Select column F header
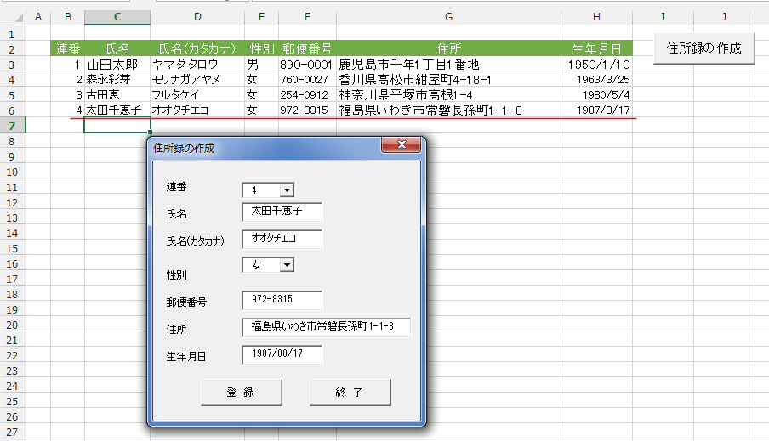The width and height of the screenshot is (769, 441). (x=307, y=17)
